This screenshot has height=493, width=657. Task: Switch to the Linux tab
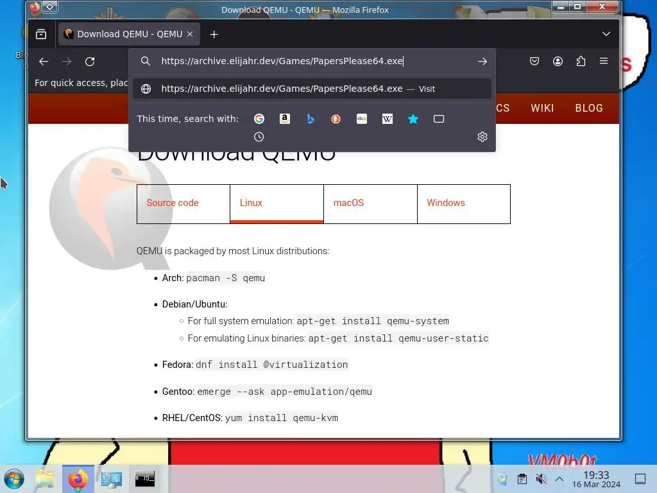tap(277, 203)
